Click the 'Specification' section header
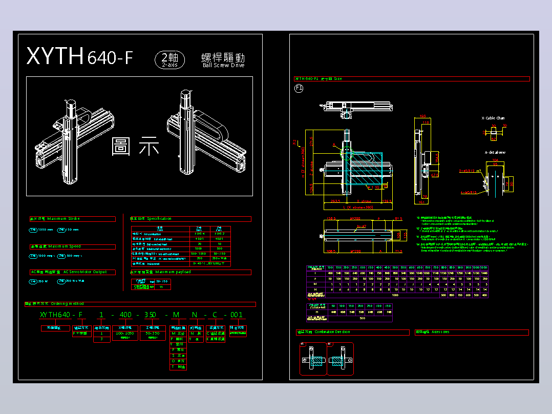The width and height of the screenshot is (552, 414). [x=190, y=219]
